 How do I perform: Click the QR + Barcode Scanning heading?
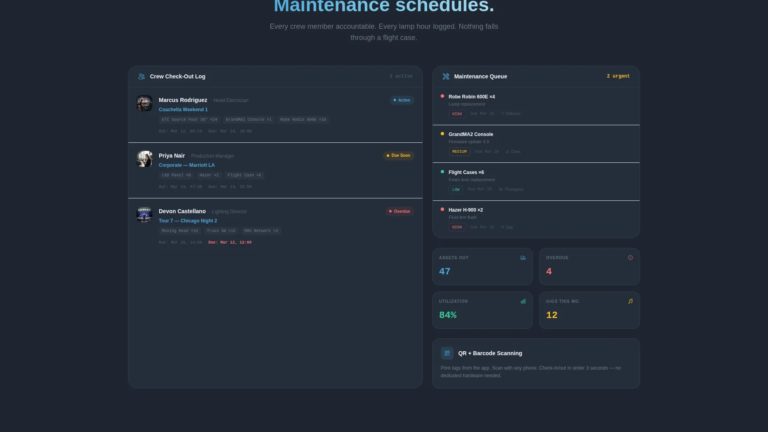click(490, 353)
